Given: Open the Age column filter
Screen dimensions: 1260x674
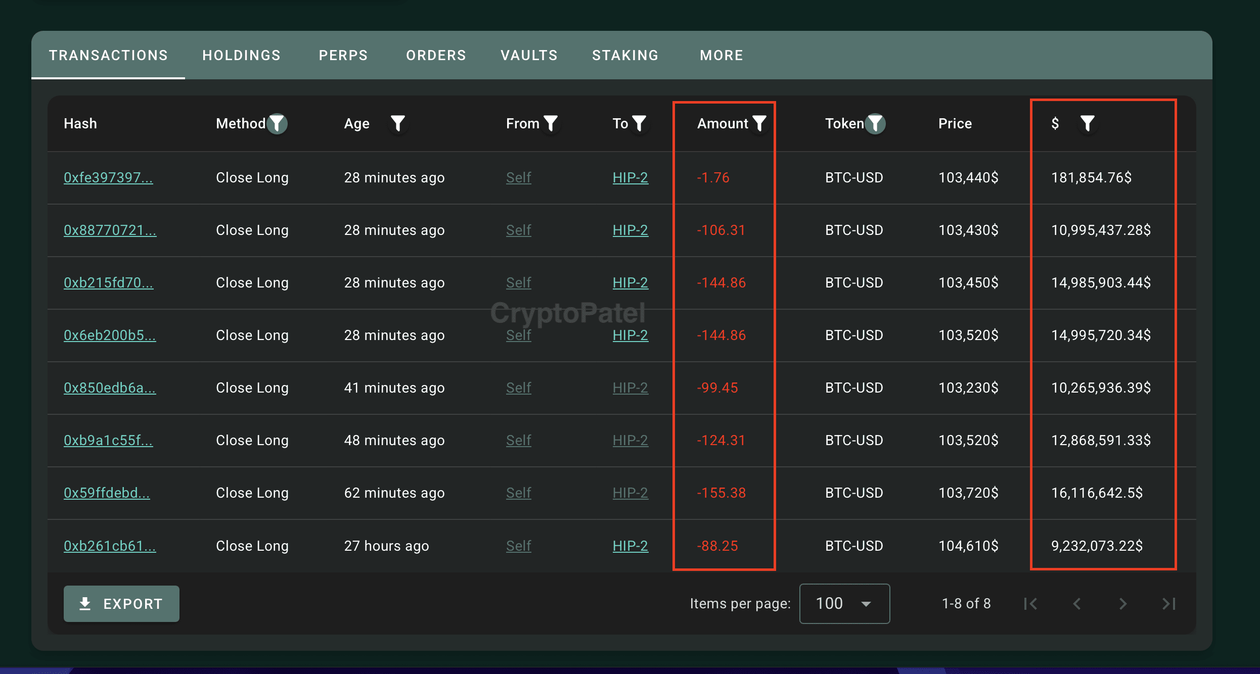Looking at the screenshot, I should [398, 123].
